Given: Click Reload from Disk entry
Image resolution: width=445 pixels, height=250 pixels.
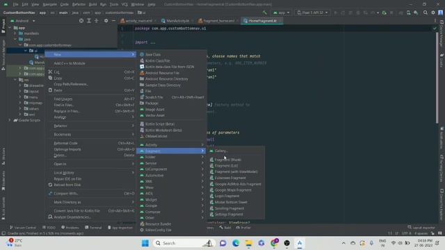Looking at the screenshot, I should (x=91, y=185).
